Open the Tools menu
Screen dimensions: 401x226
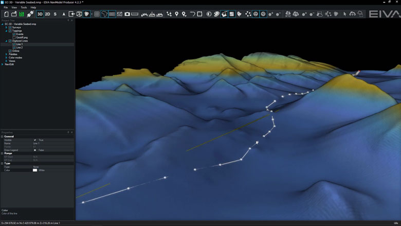click(x=24, y=8)
